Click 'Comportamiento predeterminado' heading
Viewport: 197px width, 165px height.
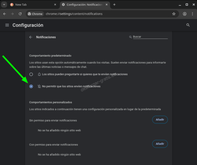coord(50,56)
